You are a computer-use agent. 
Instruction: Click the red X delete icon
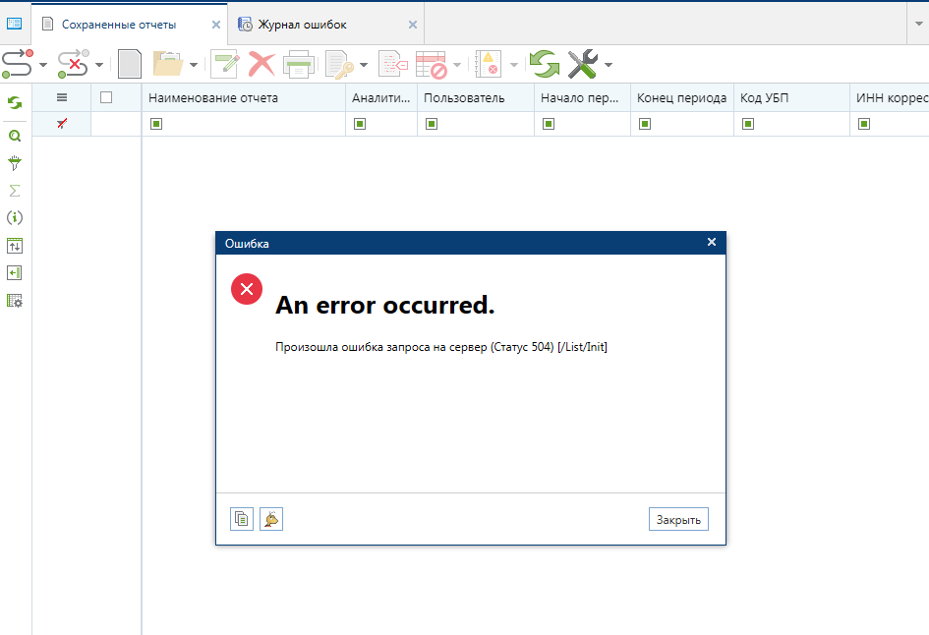point(261,64)
